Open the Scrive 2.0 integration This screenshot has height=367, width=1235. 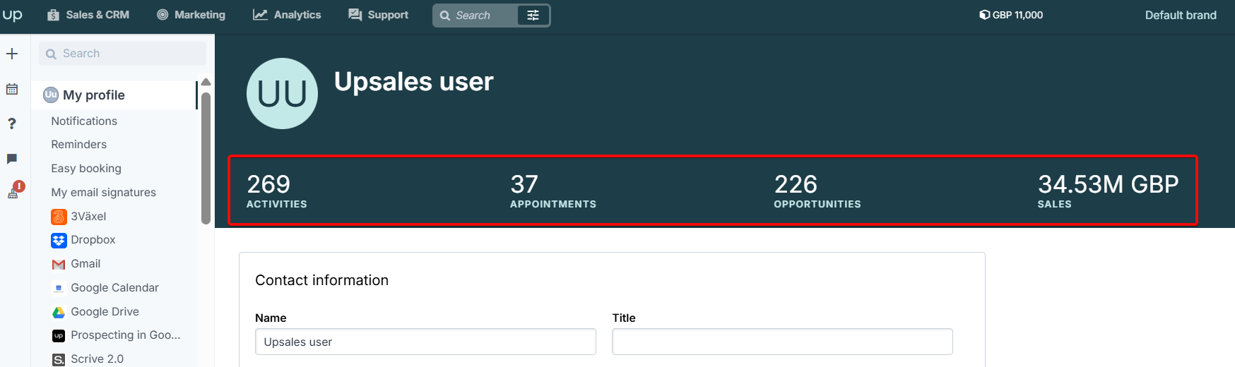97,359
